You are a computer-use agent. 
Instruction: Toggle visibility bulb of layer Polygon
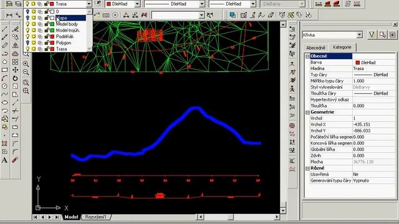[27, 43]
